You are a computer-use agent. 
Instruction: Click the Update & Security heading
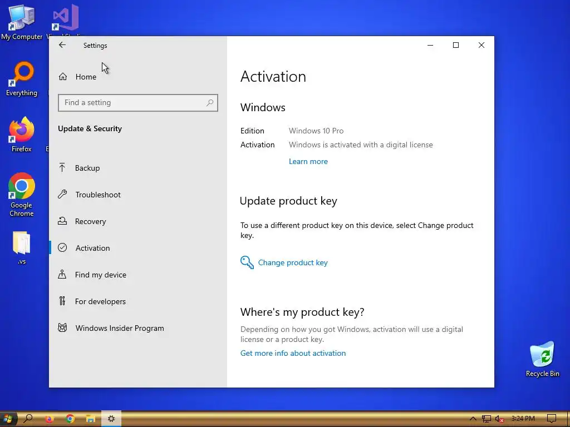(x=90, y=128)
